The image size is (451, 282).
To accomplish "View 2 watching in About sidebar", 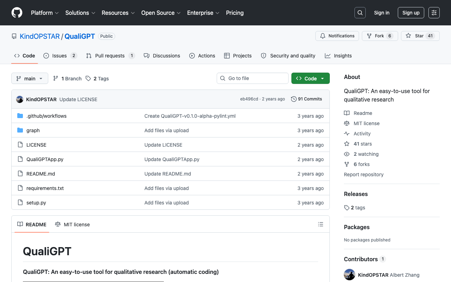I will [361, 154].
